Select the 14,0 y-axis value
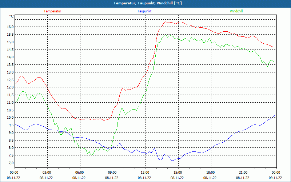291x182 pixels. (10, 57)
